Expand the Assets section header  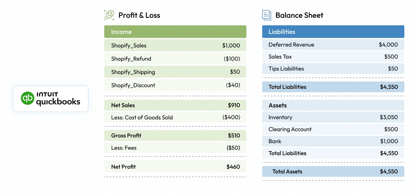(x=333, y=105)
